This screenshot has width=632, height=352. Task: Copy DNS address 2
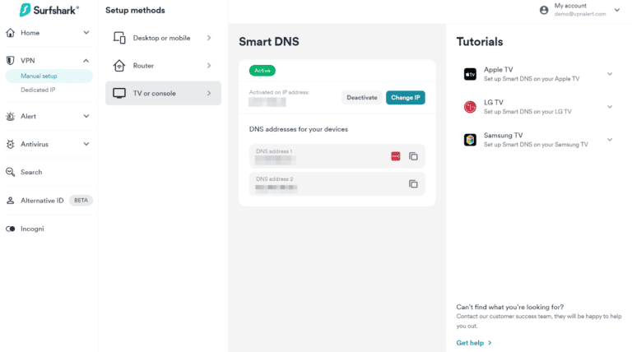tap(414, 183)
